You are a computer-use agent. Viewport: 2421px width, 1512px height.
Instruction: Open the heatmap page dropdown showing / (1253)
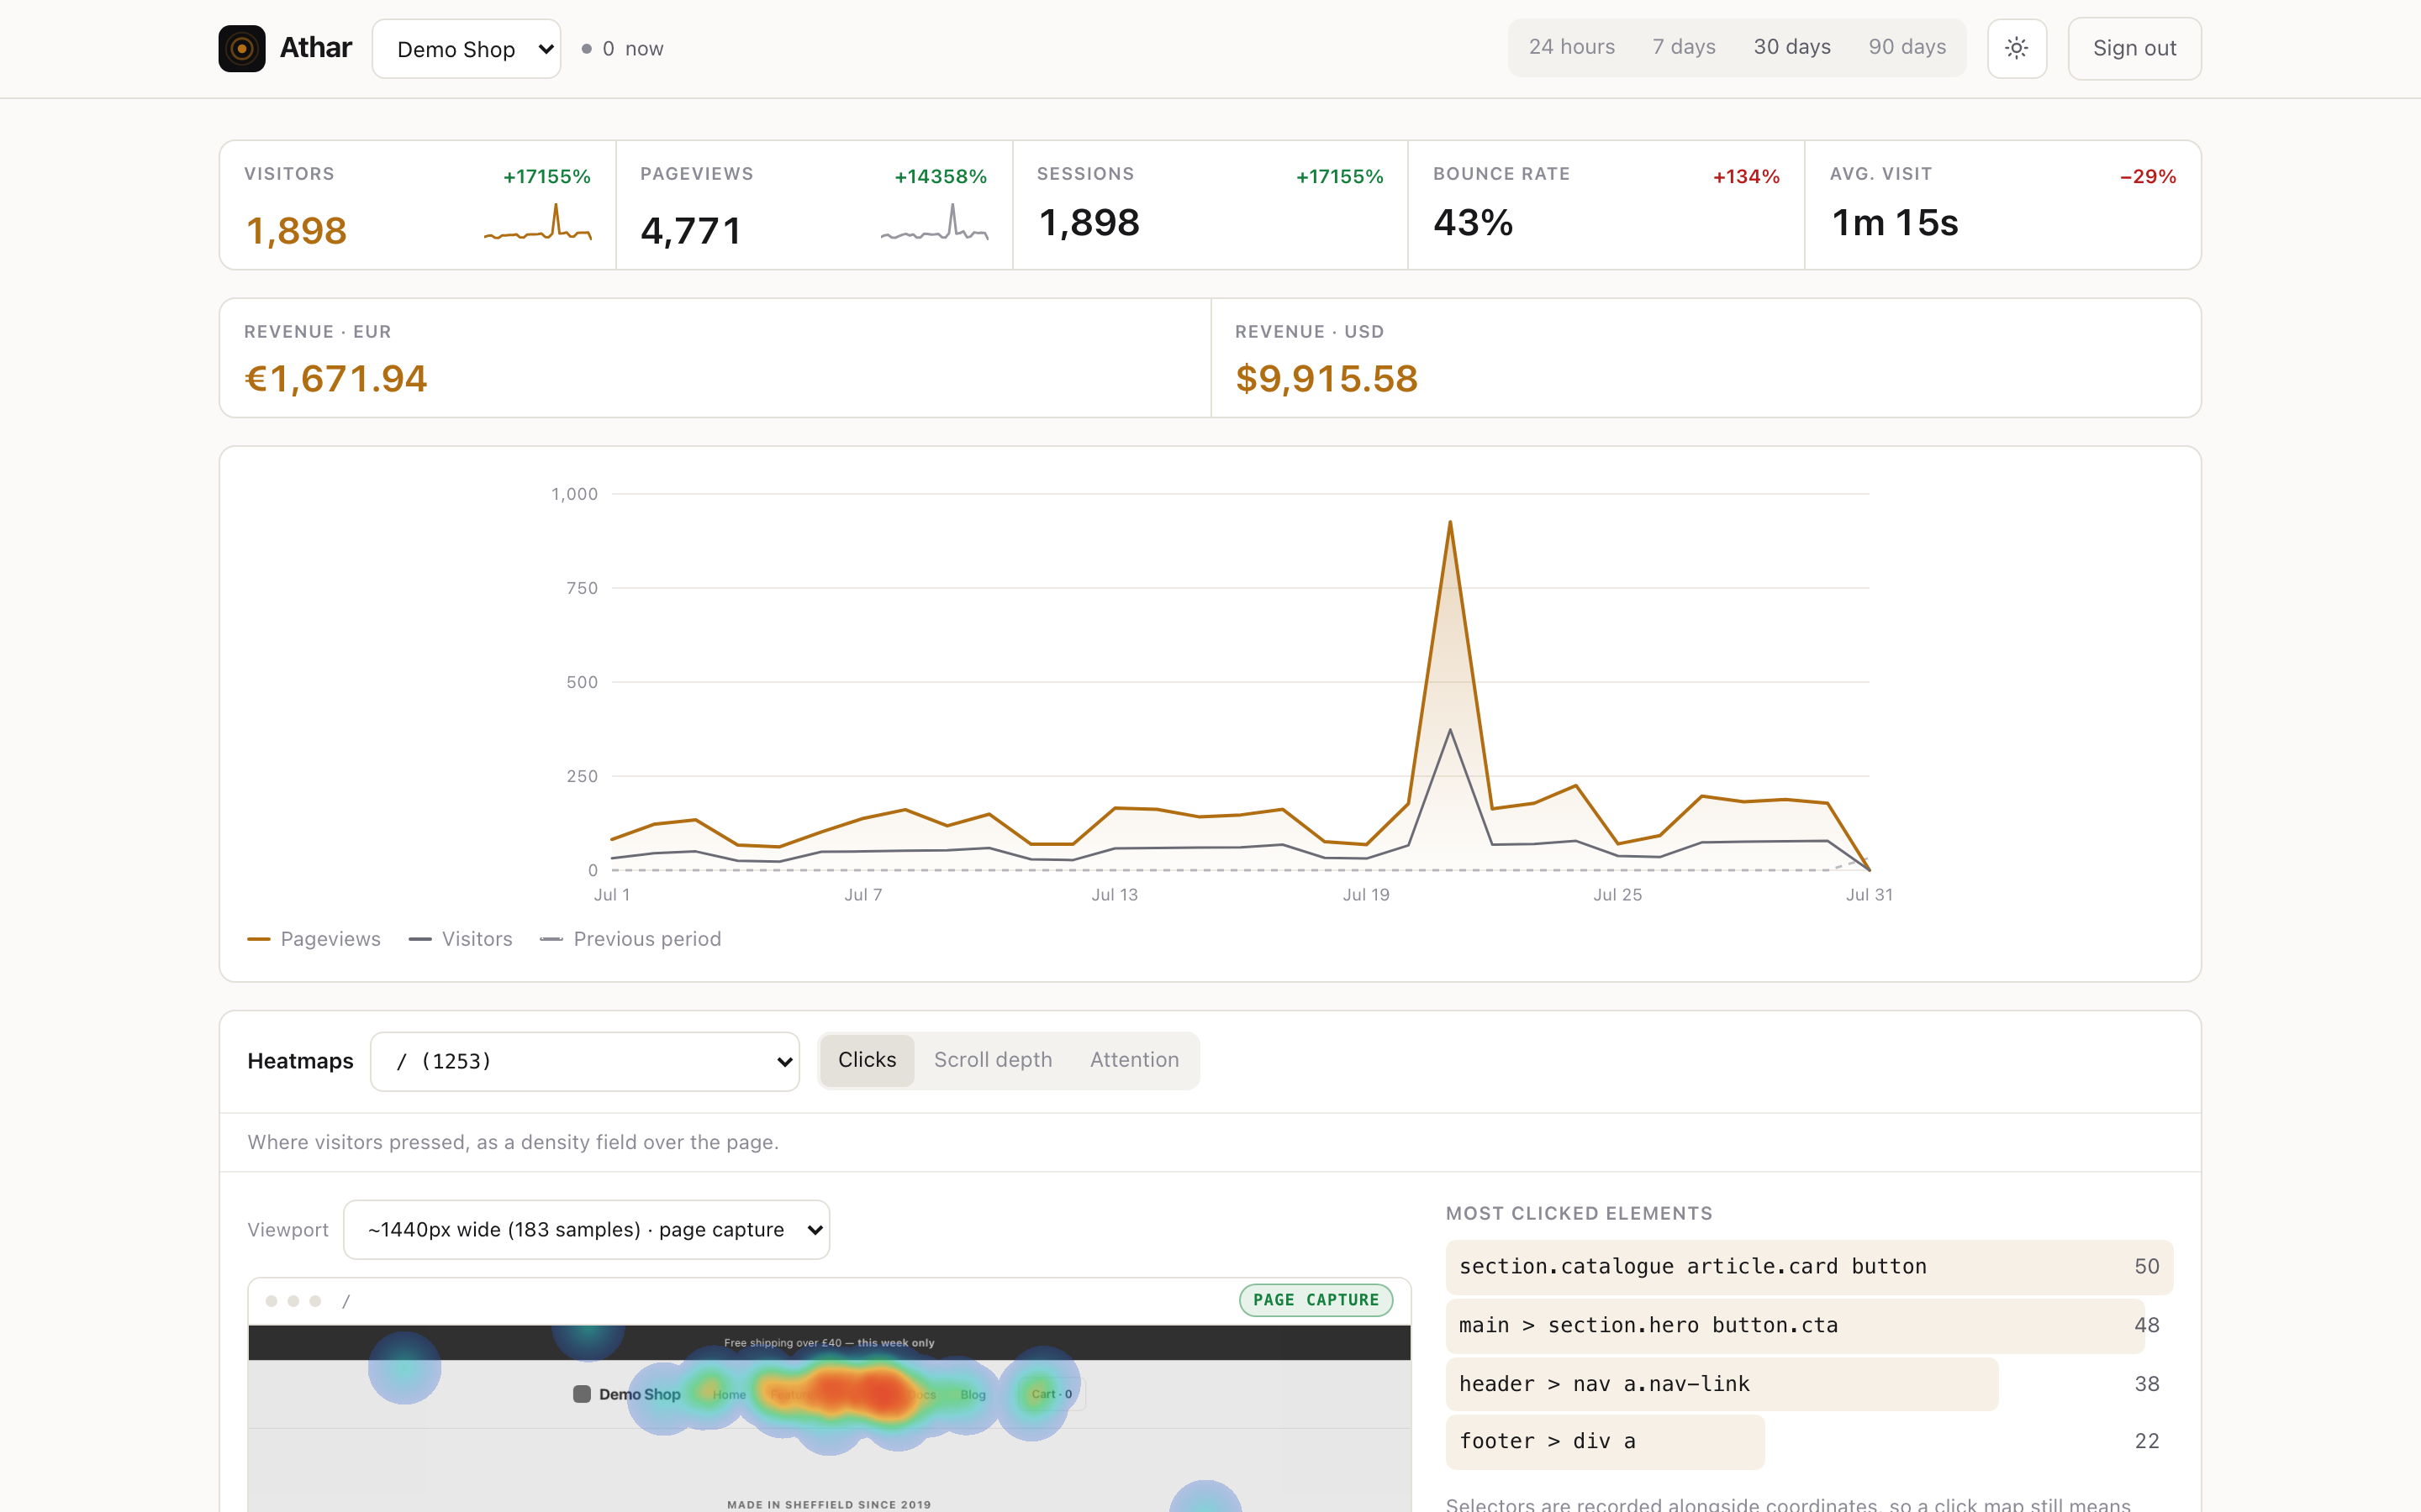(x=584, y=1061)
